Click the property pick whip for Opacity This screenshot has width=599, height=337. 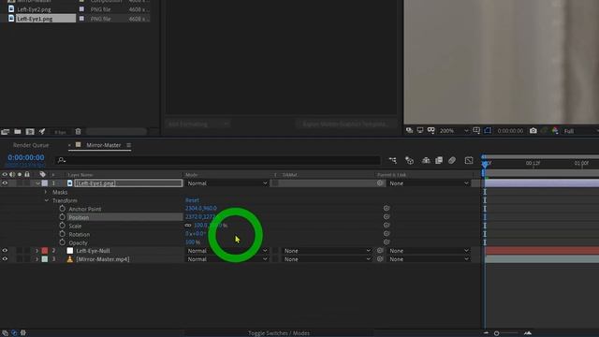pyautogui.click(x=387, y=242)
